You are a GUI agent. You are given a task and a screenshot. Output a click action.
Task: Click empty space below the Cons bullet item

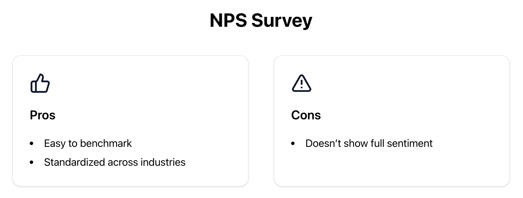pyautogui.click(x=368, y=168)
